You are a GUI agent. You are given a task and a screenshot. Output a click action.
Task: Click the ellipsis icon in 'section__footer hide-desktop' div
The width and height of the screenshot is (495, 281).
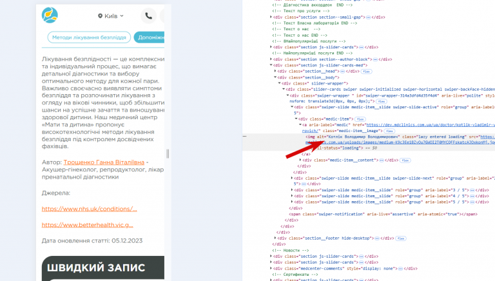click(x=377, y=238)
